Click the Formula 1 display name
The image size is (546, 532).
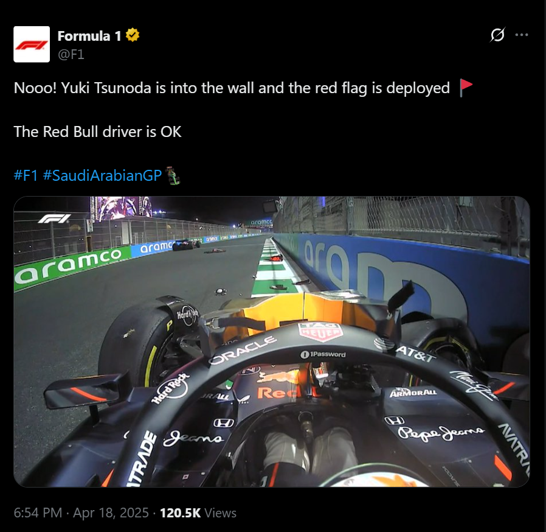point(89,36)
